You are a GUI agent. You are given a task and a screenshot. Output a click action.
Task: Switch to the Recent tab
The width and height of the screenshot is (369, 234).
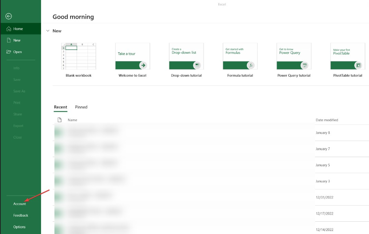(x=60, y=107)
